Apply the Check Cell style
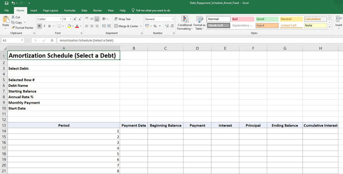Image resolution: width=343 pixels, height=174 pixels. [218, 25]
